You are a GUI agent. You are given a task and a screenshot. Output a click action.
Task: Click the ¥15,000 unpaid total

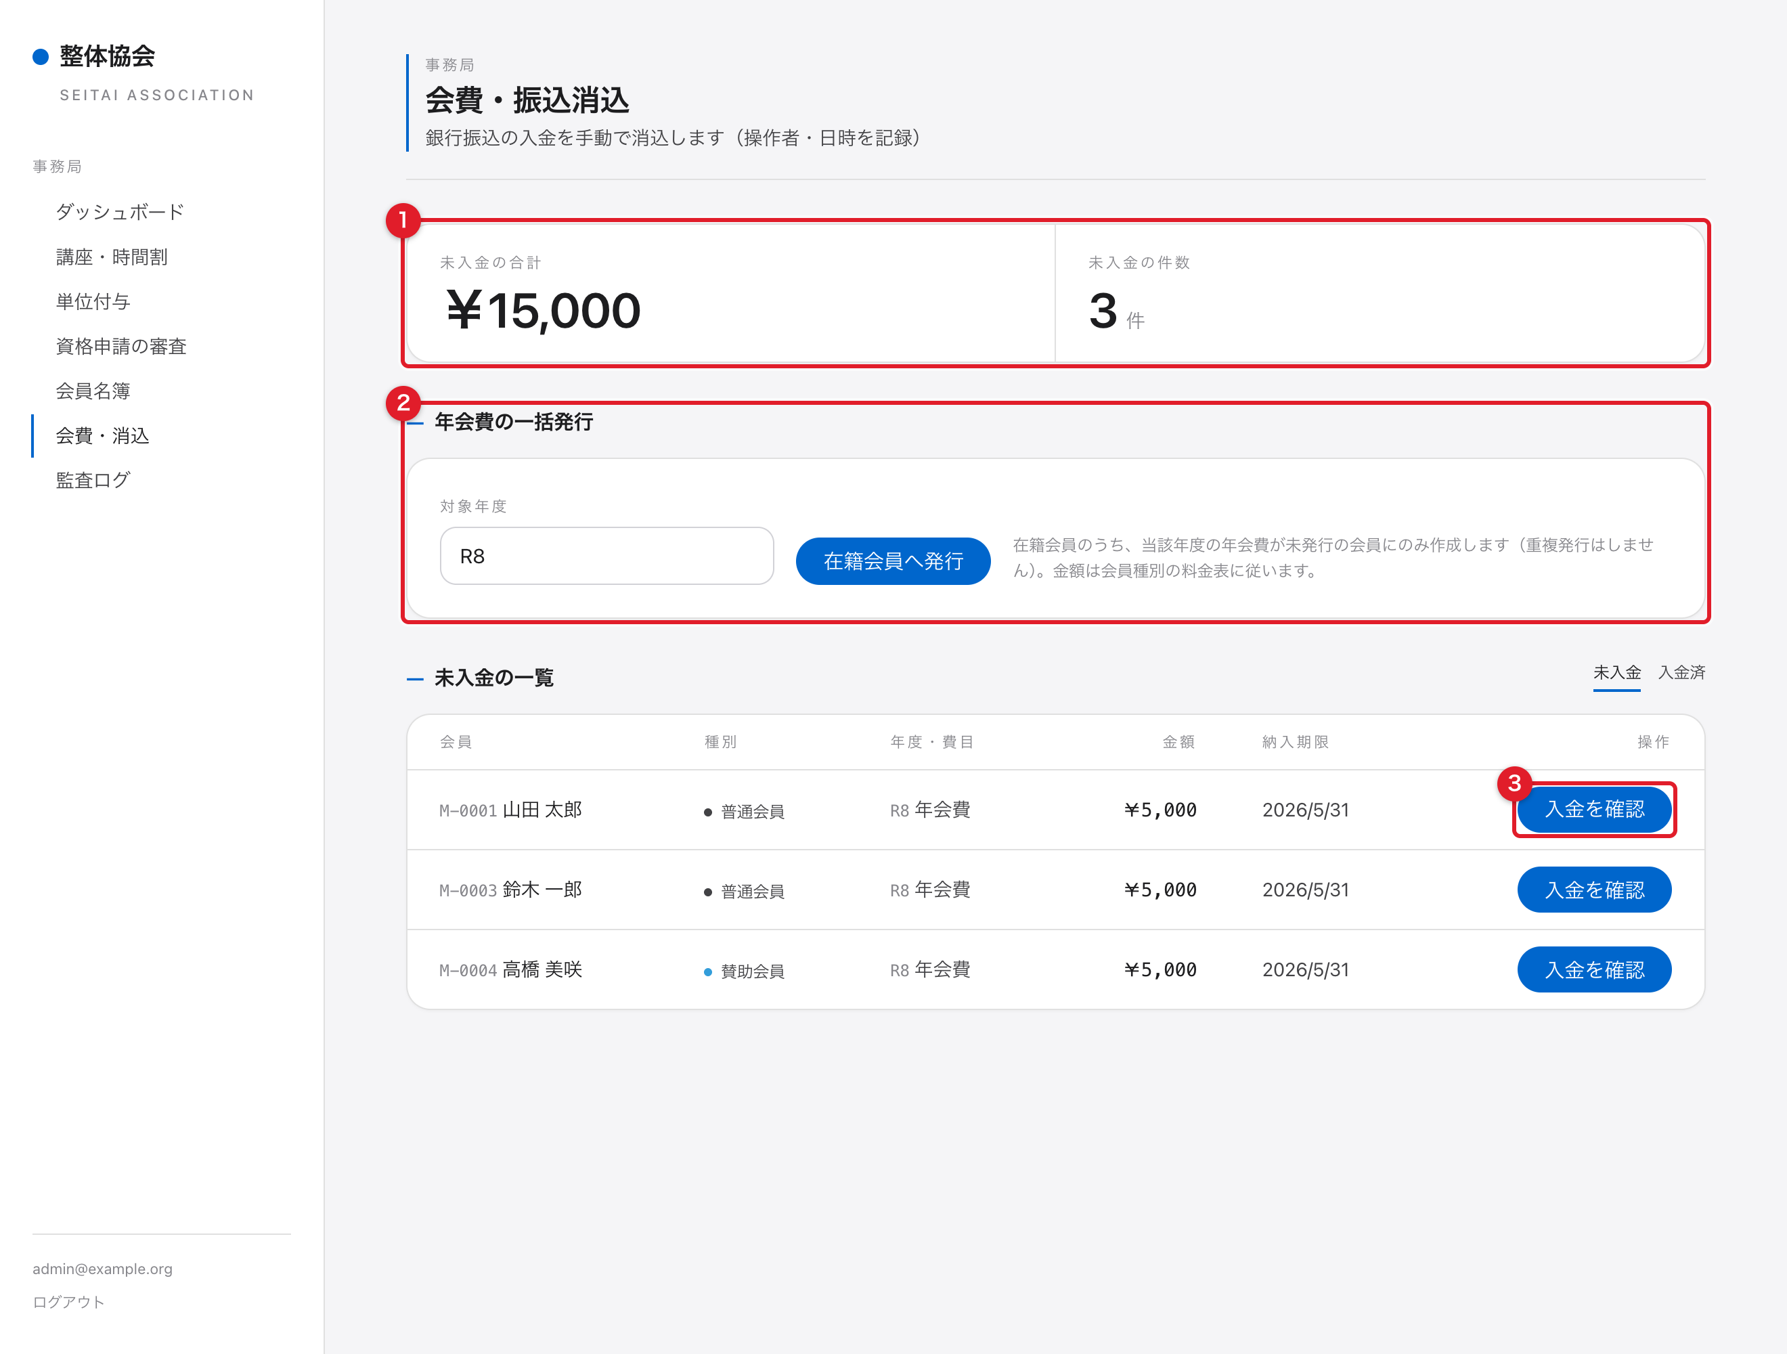[x=543, y=311]
